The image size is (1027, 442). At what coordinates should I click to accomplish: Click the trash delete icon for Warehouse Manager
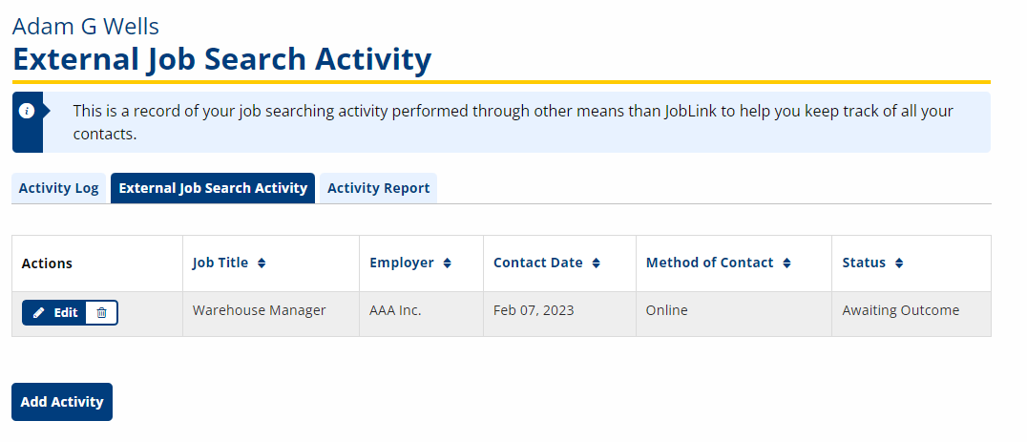pos(101,313)
